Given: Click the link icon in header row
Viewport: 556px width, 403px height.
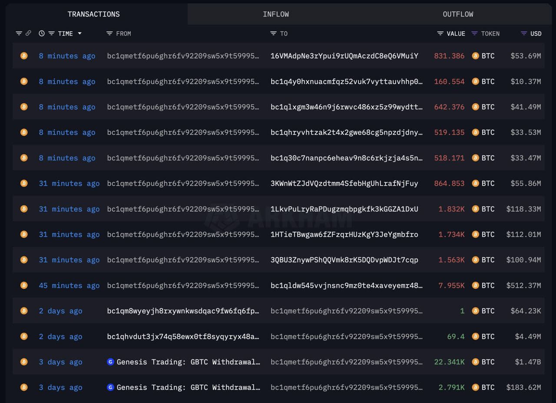Looking at the screenshot, I should coord(28,33).
